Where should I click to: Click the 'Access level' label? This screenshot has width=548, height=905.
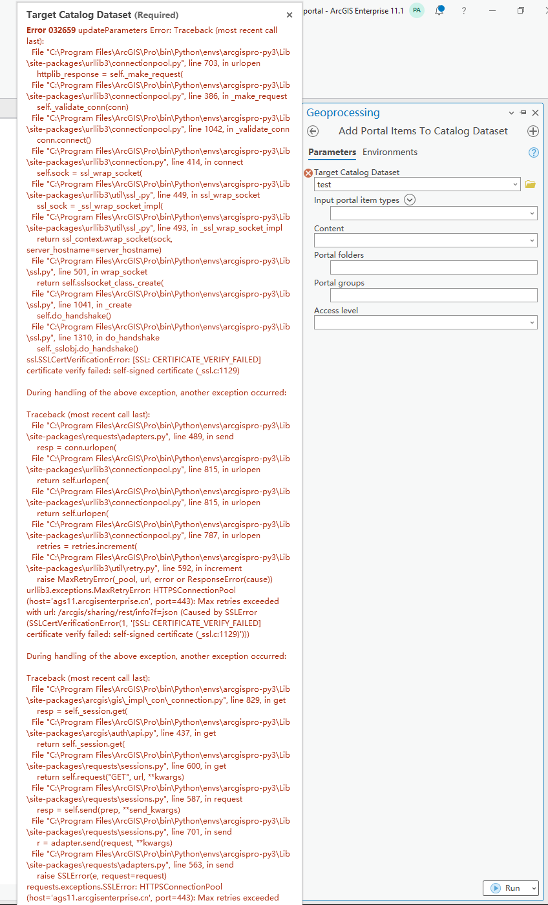click(336, 311)
